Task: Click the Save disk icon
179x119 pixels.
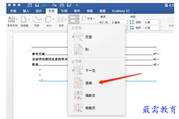Action: [37, 5]
